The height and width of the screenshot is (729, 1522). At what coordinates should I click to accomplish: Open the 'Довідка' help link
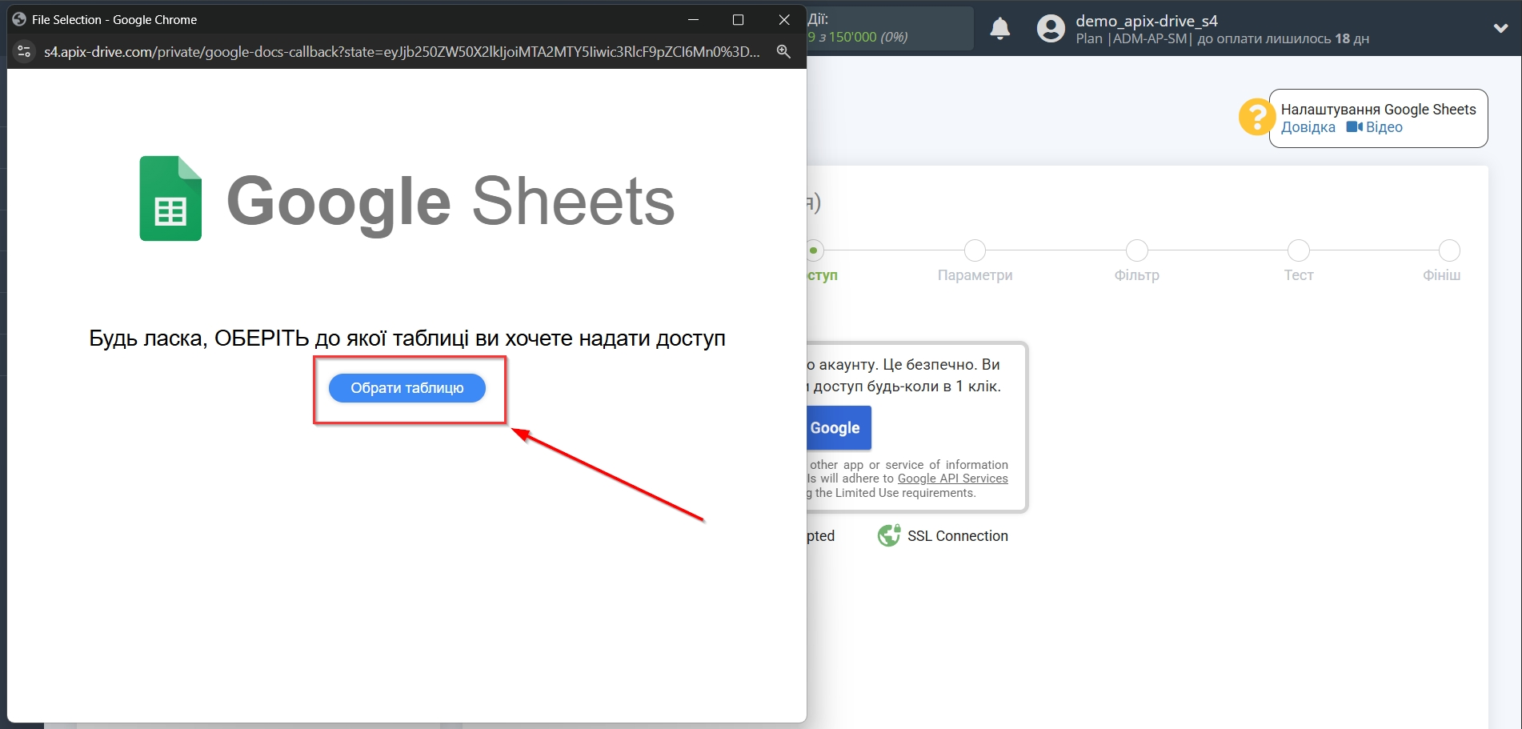coord(1308,127)
